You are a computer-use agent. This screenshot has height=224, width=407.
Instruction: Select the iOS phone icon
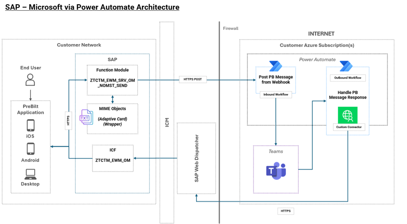(x=30, y=125)
